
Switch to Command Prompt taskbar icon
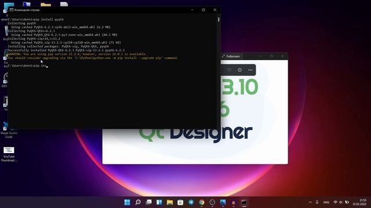(244, 202)
